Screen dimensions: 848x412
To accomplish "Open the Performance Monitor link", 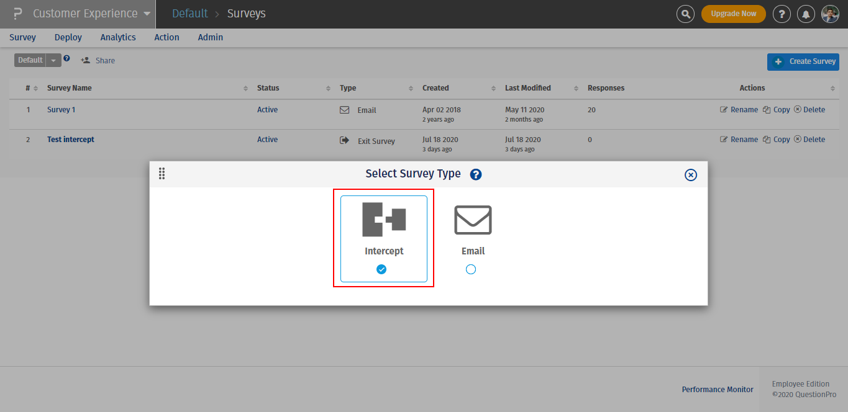I will (718, 389).
